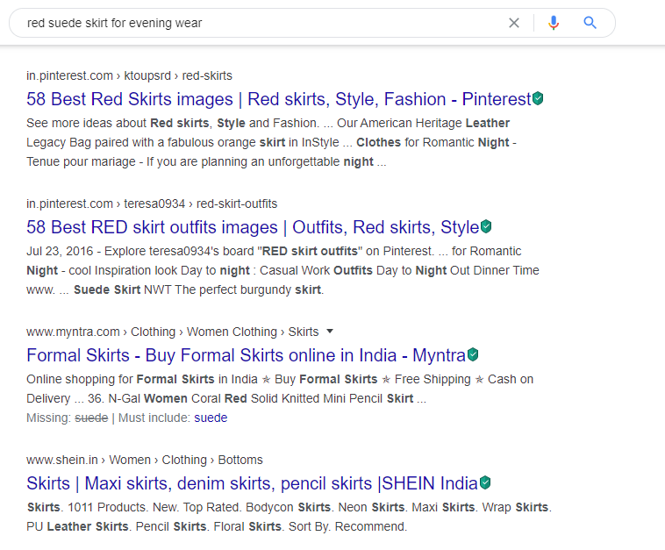Open the SHEIN India skirts result title

click(x=252, y=483)
